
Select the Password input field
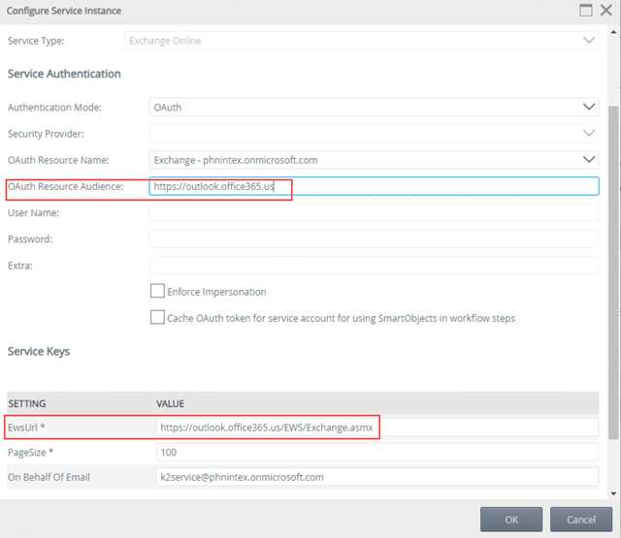(374, 238)
